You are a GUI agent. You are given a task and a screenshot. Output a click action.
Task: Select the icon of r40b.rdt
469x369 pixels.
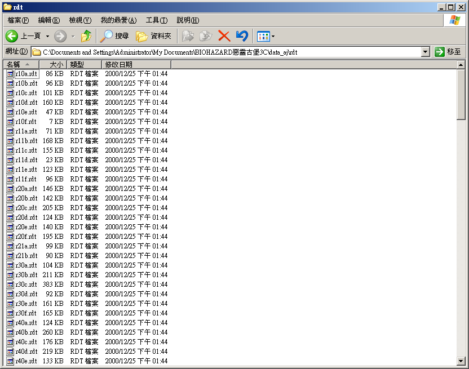[10, 332]
